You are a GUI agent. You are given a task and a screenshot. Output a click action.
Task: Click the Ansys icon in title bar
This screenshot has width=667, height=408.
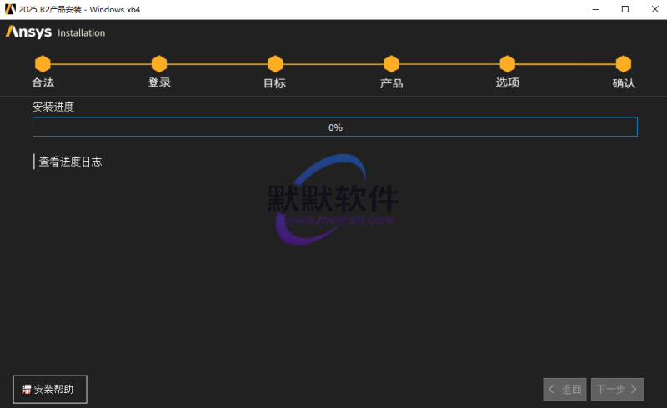(10, 9)
